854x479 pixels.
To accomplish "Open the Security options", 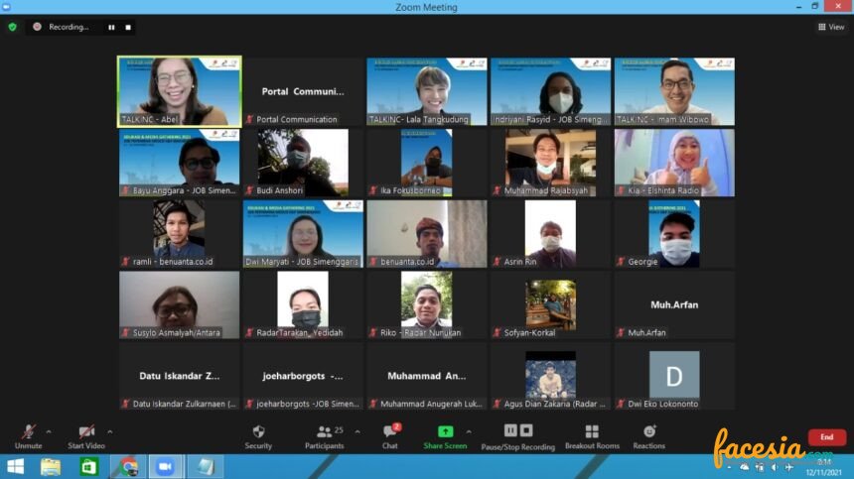I will tap(258, 436).
